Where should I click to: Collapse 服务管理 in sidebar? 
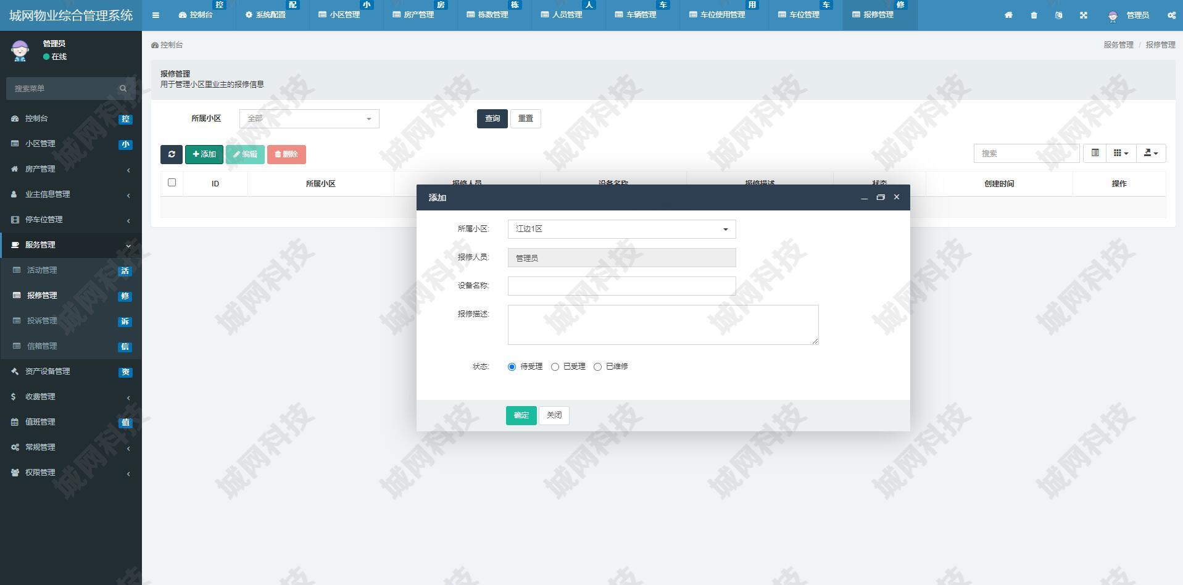[x=71, y=244]
